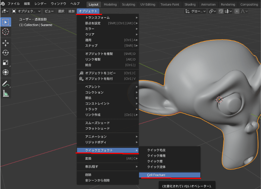Switch to the Compositing tab
261x189 pixels.
coord(249,4)
